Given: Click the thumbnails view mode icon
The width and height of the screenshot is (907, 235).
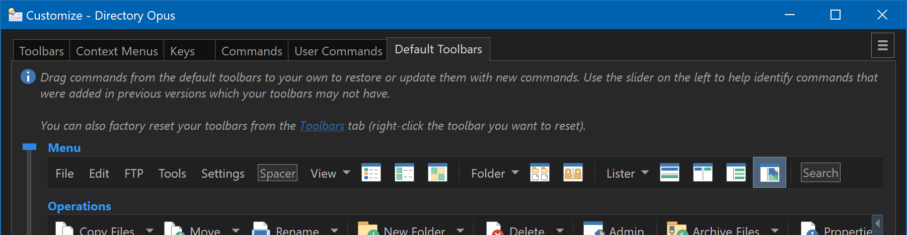Looking at the screenshot, I should pyautogui.click(x=438, y=173).
